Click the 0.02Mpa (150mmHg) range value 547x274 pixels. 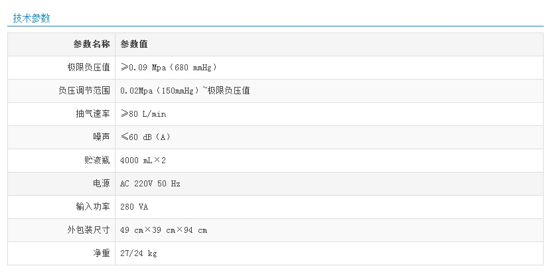click(185, 91)
